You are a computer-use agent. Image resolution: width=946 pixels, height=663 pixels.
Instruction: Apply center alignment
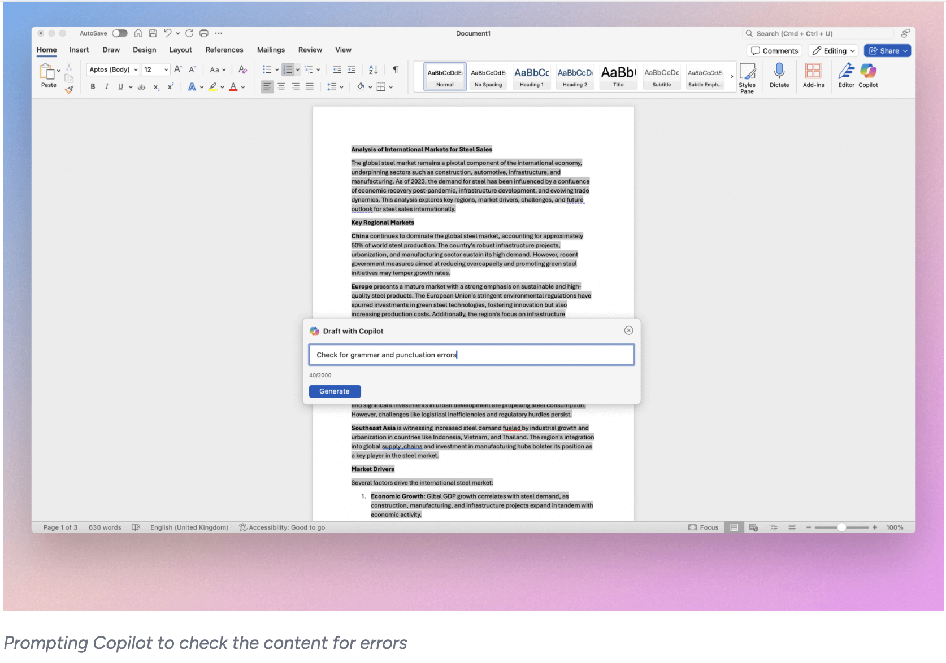281,86
